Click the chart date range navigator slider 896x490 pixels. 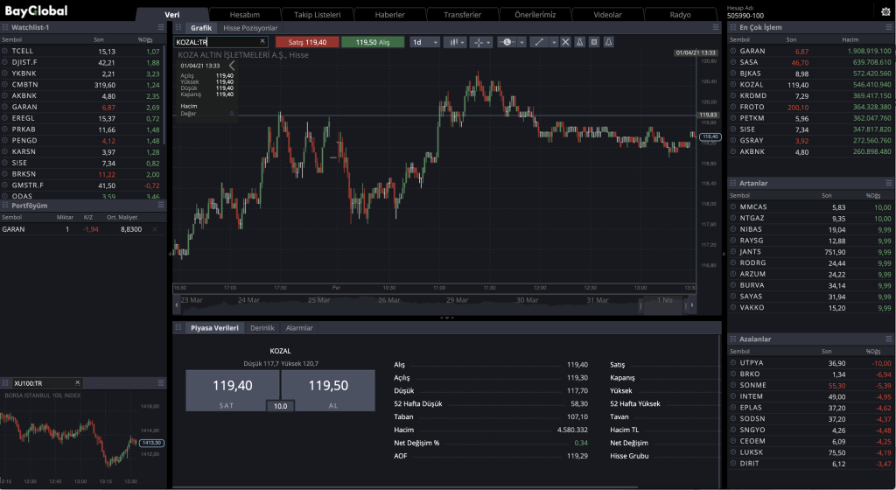[x=666, y=301]
